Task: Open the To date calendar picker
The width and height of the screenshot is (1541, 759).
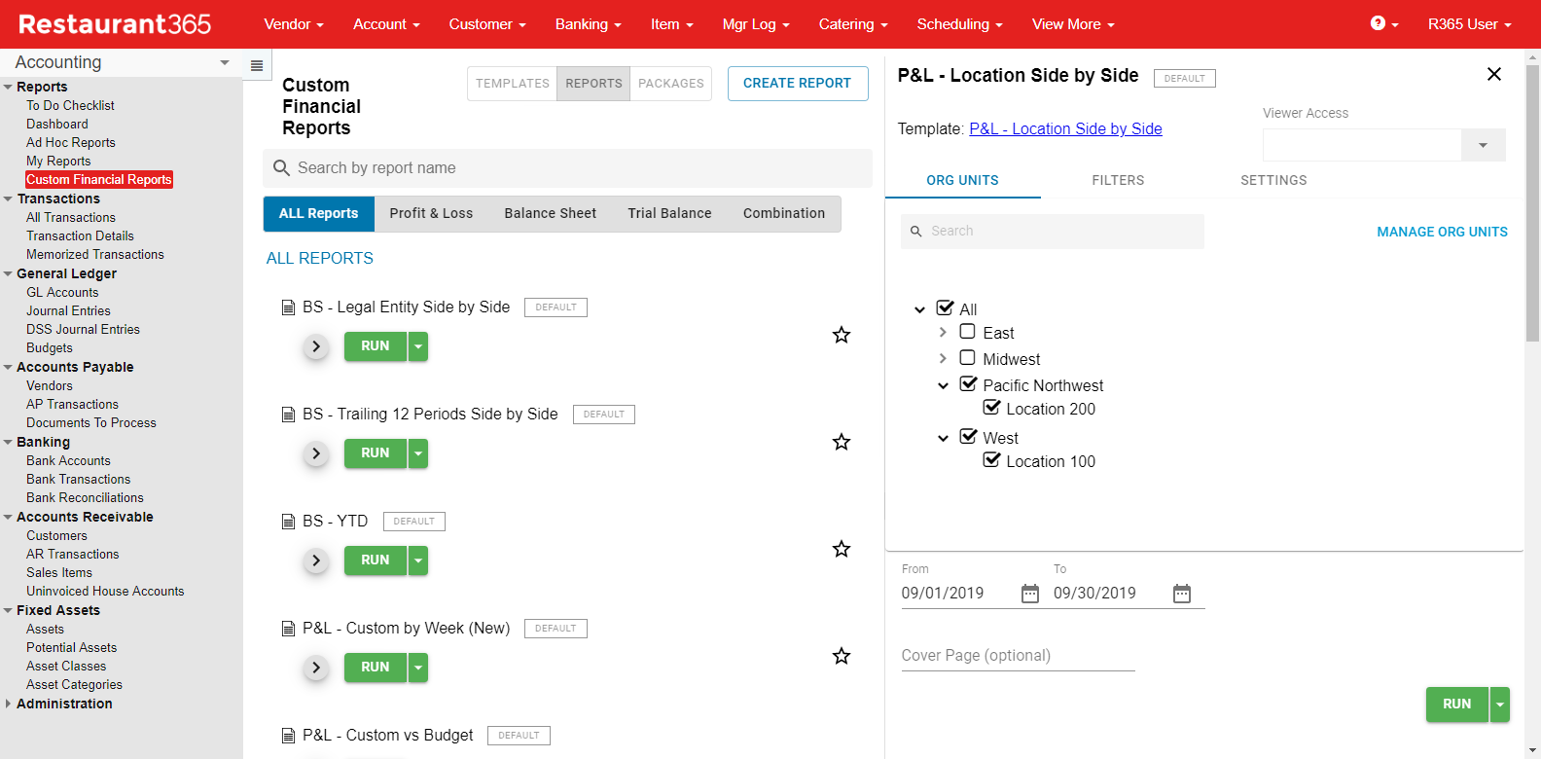Action: coord(1182,594)
